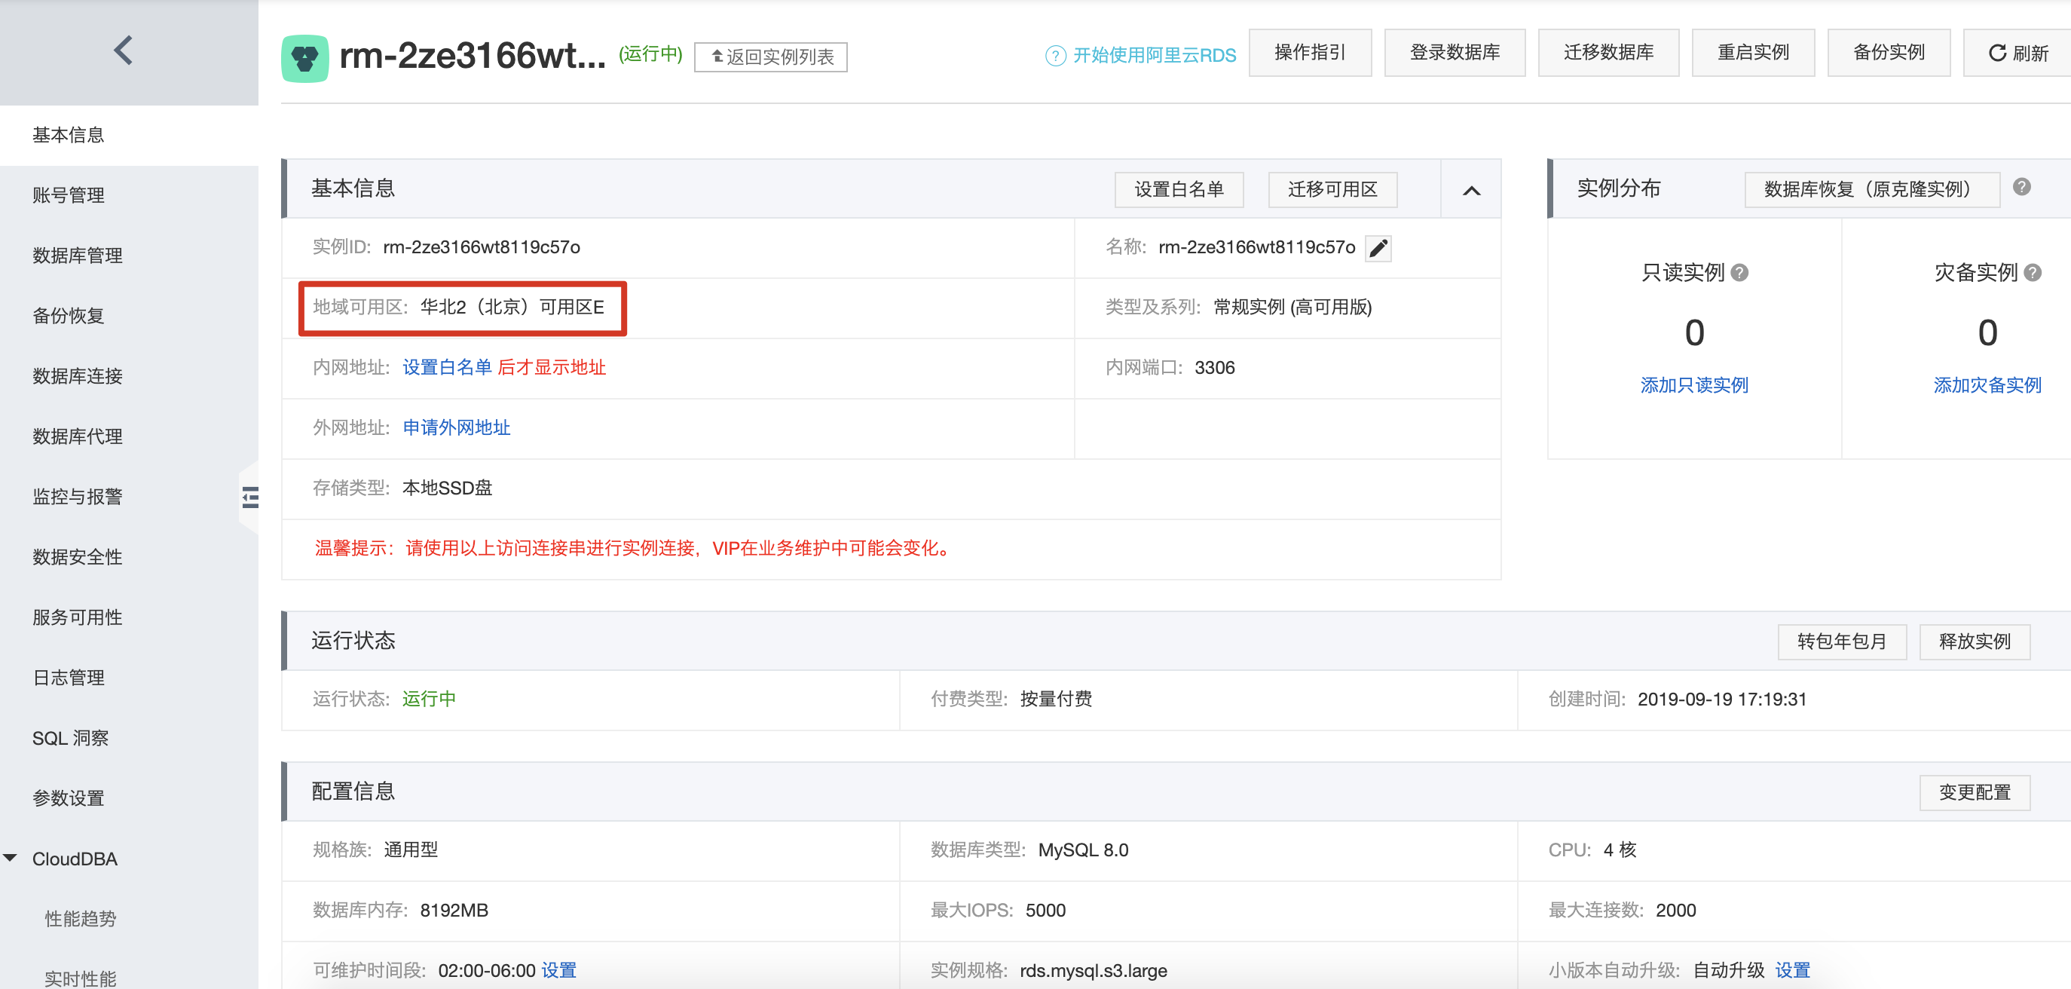The width and height of the screenshot is (2071, 989).
Task: Click the 释放实例 button
Action: click(x=1975, y=641)
